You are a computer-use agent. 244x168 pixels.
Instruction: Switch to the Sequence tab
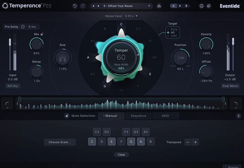[x=138, y=116]
